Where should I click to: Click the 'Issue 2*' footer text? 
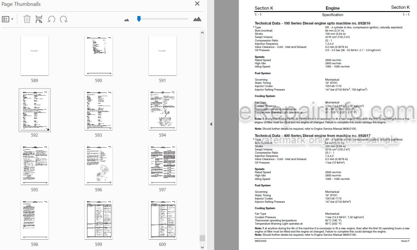[x=405, y=241]
